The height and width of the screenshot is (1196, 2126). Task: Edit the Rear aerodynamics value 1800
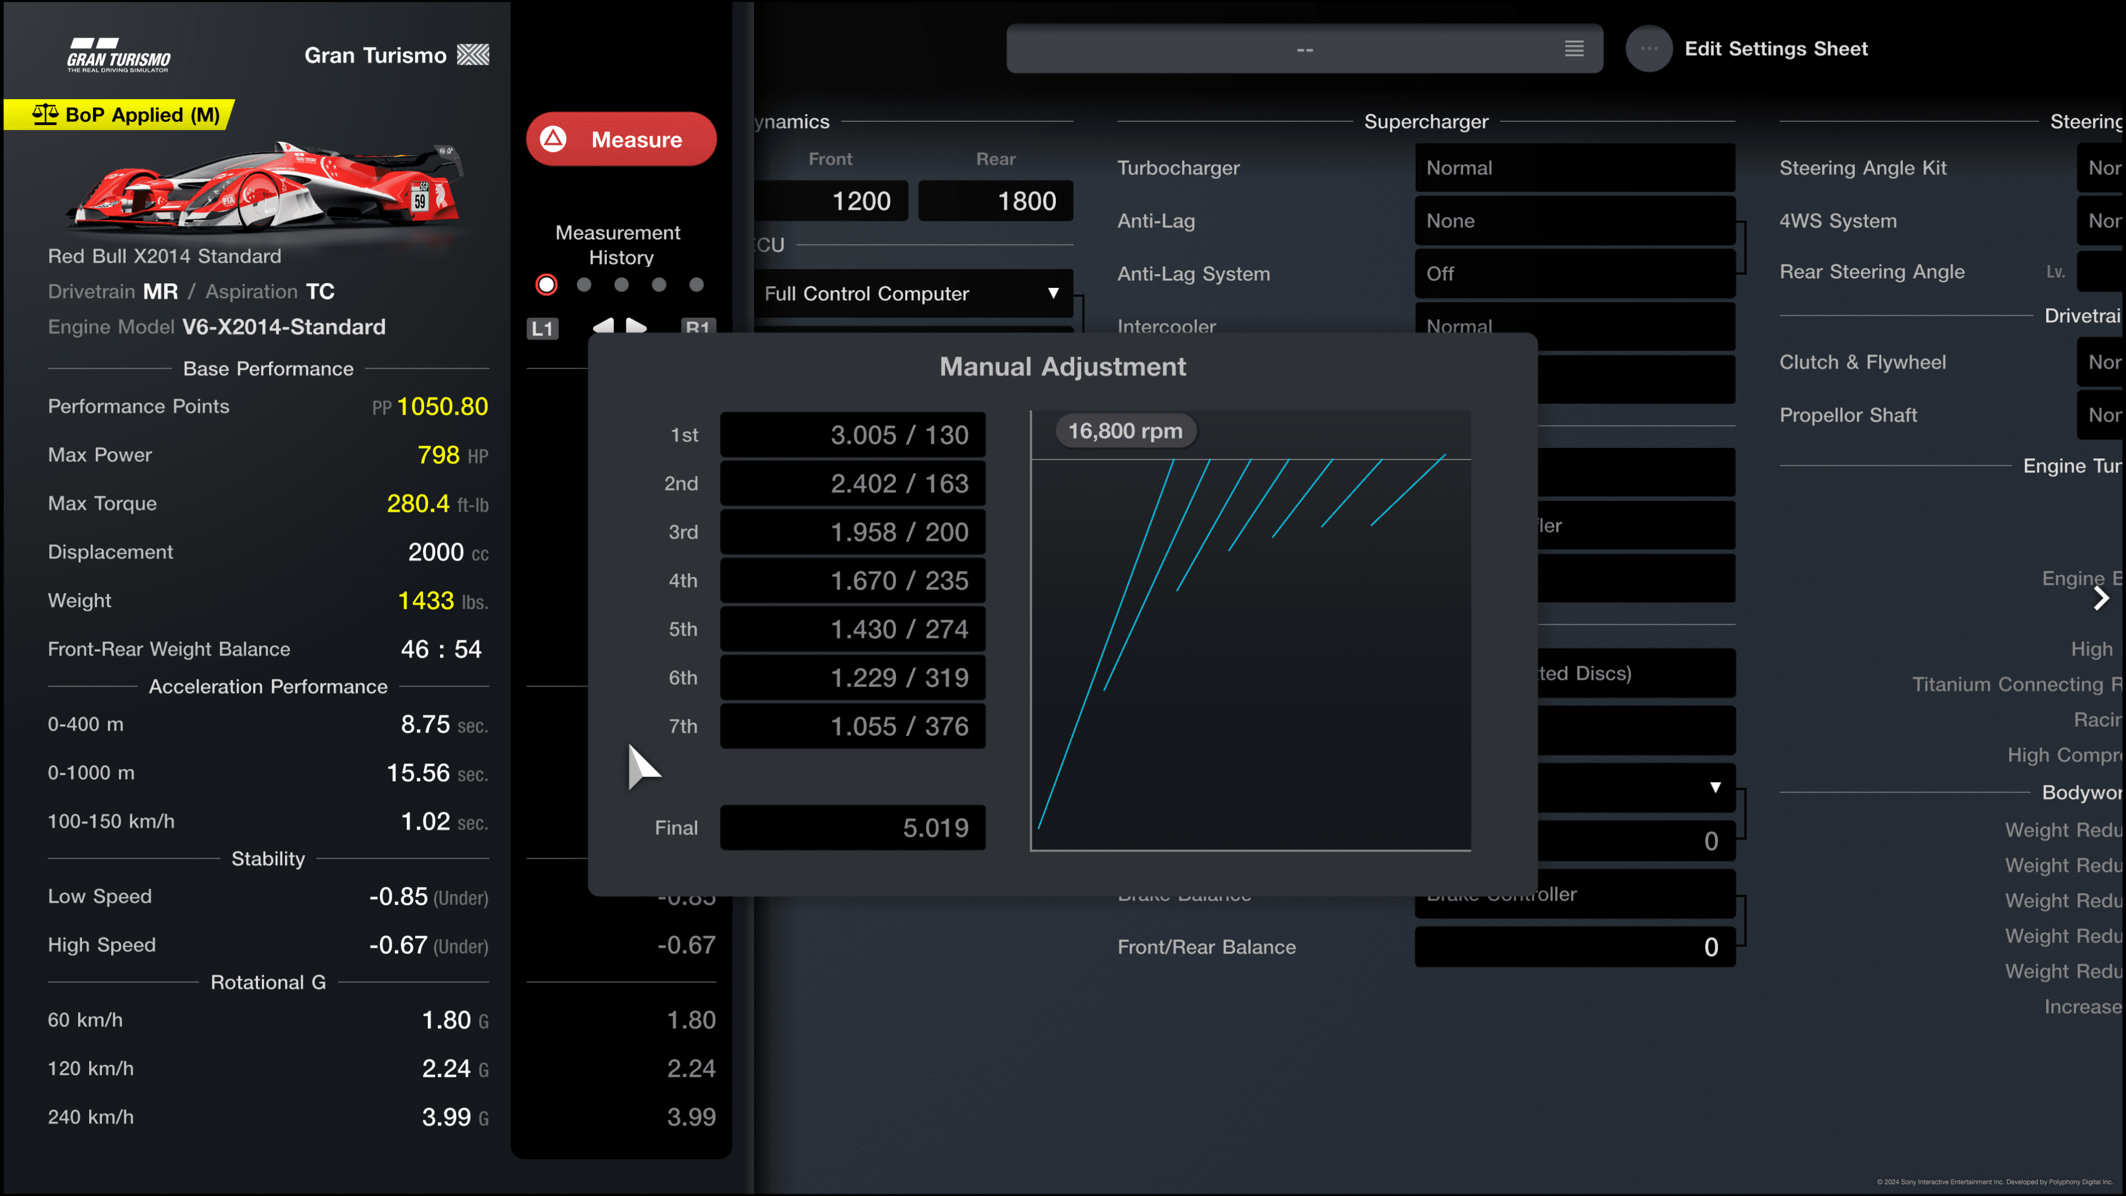pyautogui.click(x=995, y=200)
